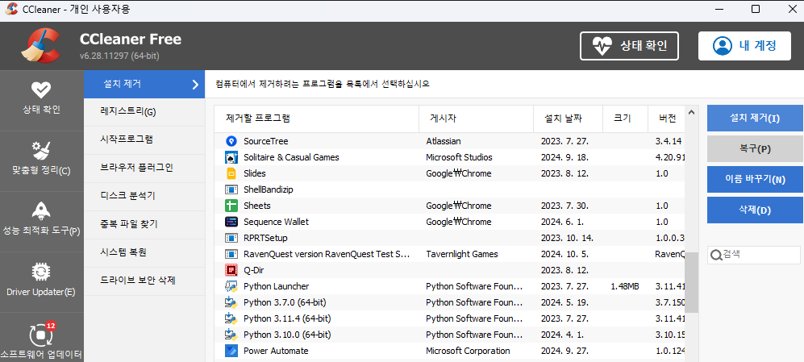Screen dimensions: 804x362
Task: Click the RPRTSetup program icon
Action: tap(231, 238)
